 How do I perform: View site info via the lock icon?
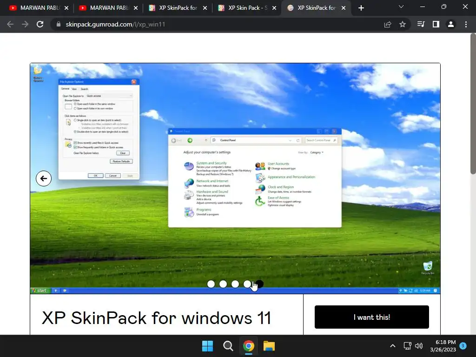pyautogui.click(x=59, y=24)
